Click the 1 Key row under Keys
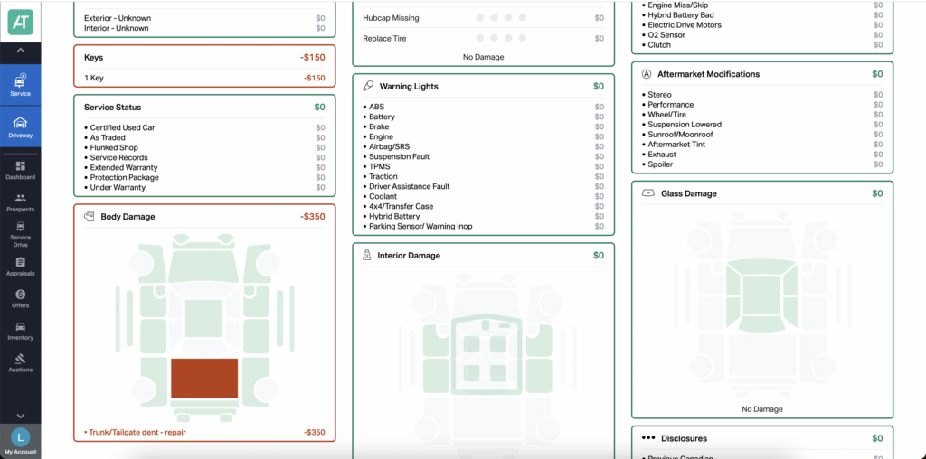This screenshot has height=459, width=926. point(204,78)
